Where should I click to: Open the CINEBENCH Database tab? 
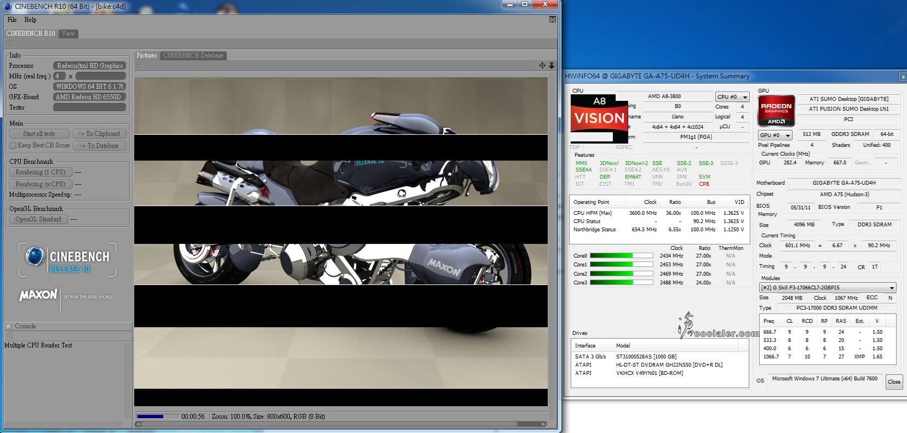[193, 55]
